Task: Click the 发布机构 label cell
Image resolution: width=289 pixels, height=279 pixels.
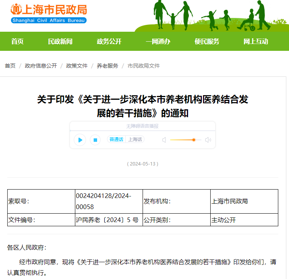Action: (177, 201)
